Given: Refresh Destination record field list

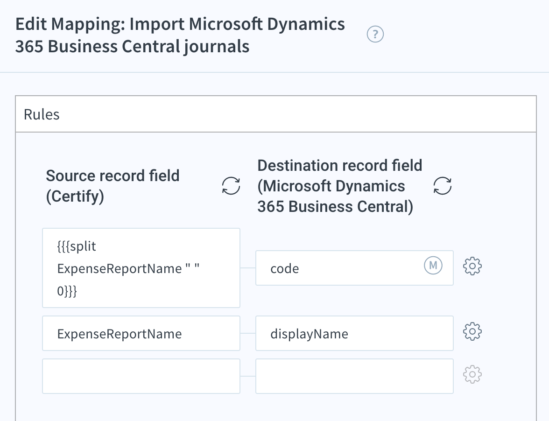Looking at the screenshot, I should point(443,185).
